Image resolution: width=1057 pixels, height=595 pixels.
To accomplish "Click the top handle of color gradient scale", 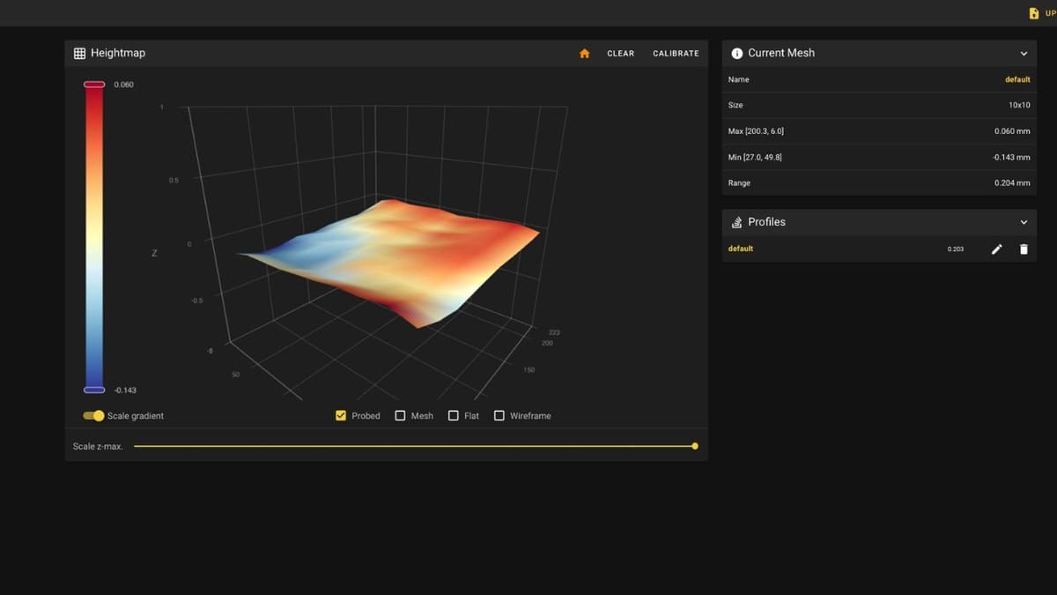I will pos(93,85).
